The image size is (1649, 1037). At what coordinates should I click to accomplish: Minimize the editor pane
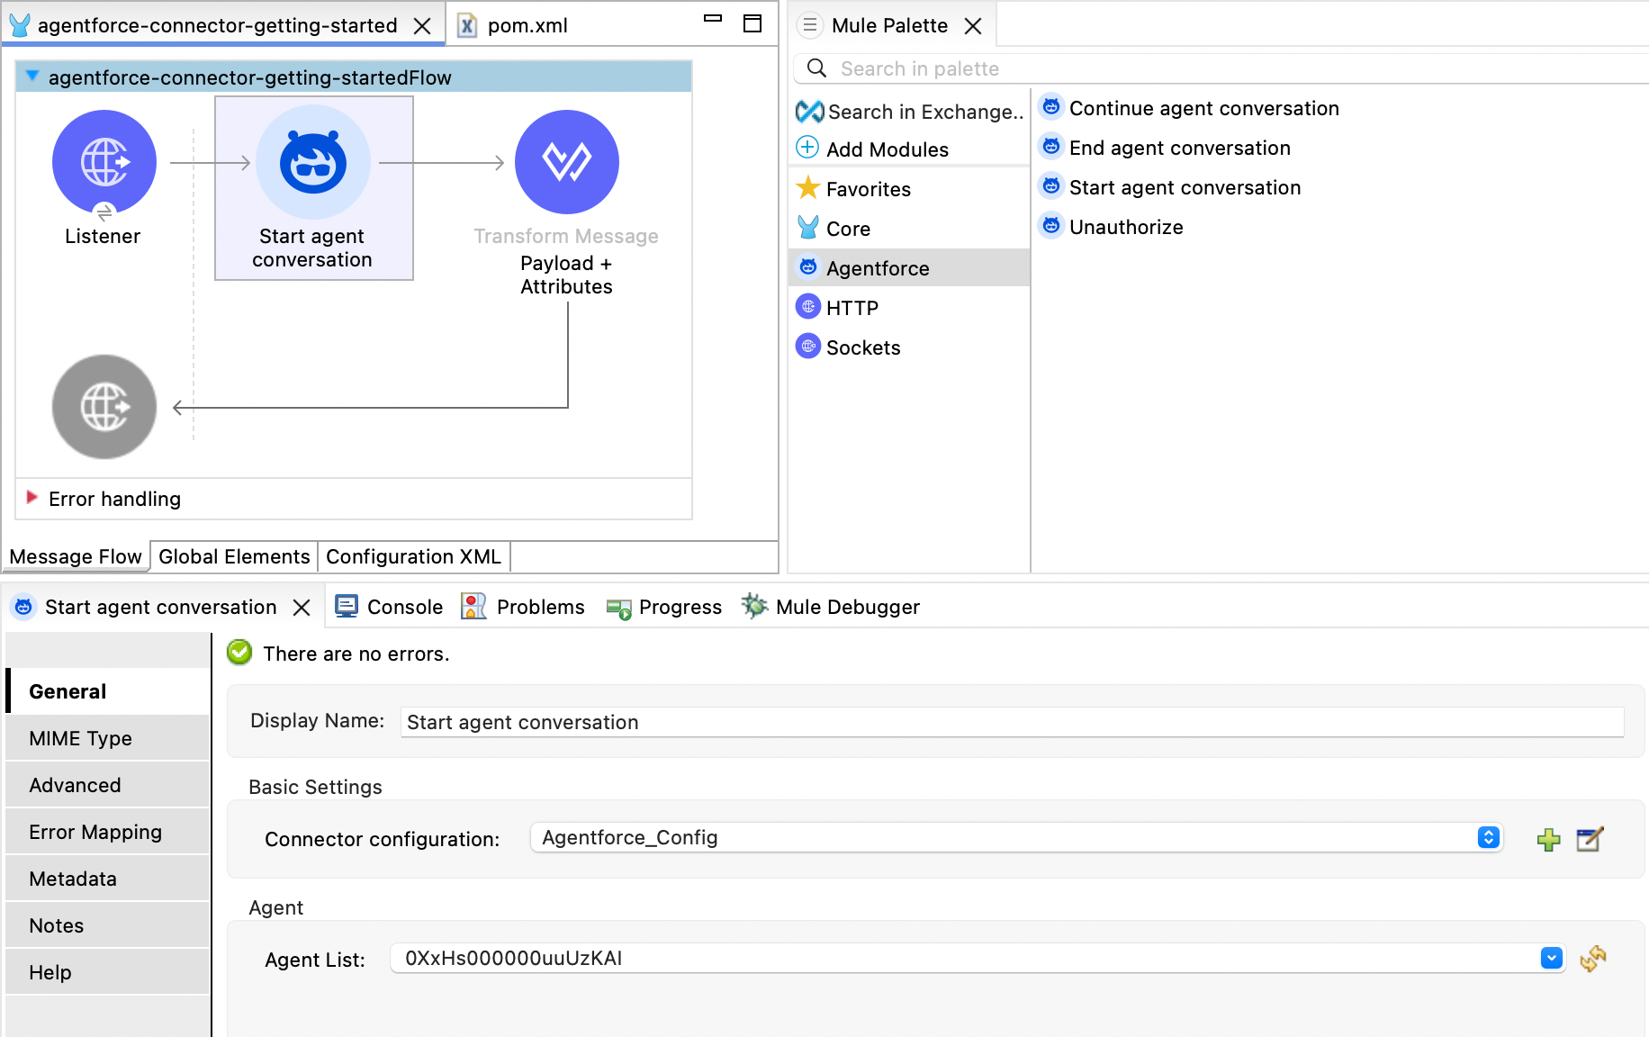[x=713, y=19]
